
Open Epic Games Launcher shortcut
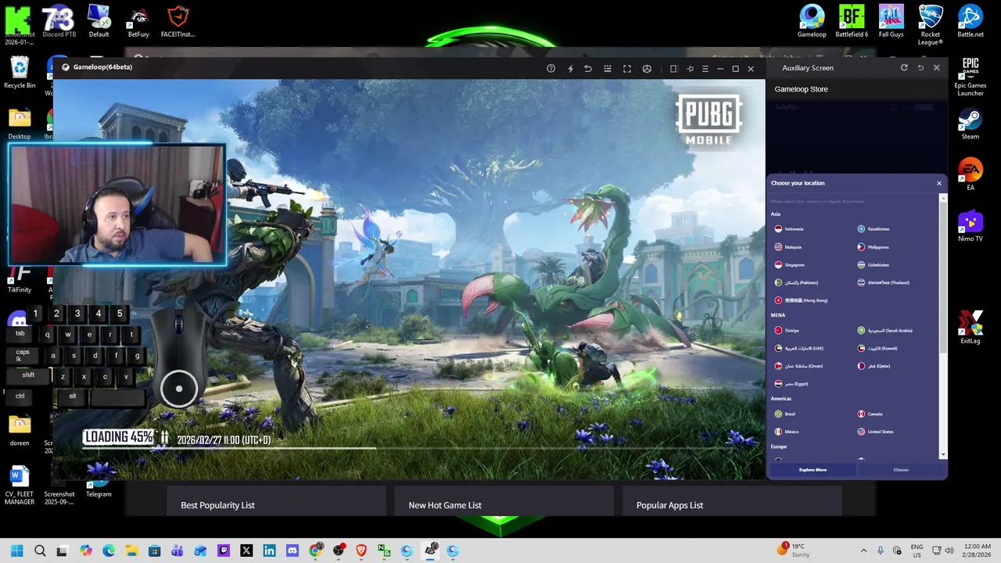[x=971, y=77]
